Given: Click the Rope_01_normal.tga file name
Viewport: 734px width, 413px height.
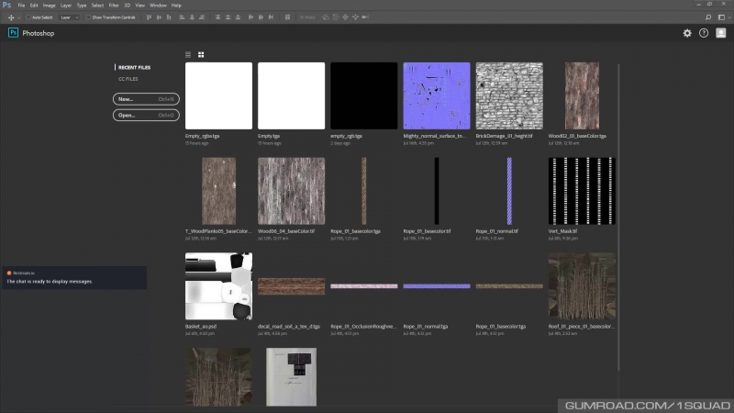Looking at the screenshot, I should [x=426, y=327].
